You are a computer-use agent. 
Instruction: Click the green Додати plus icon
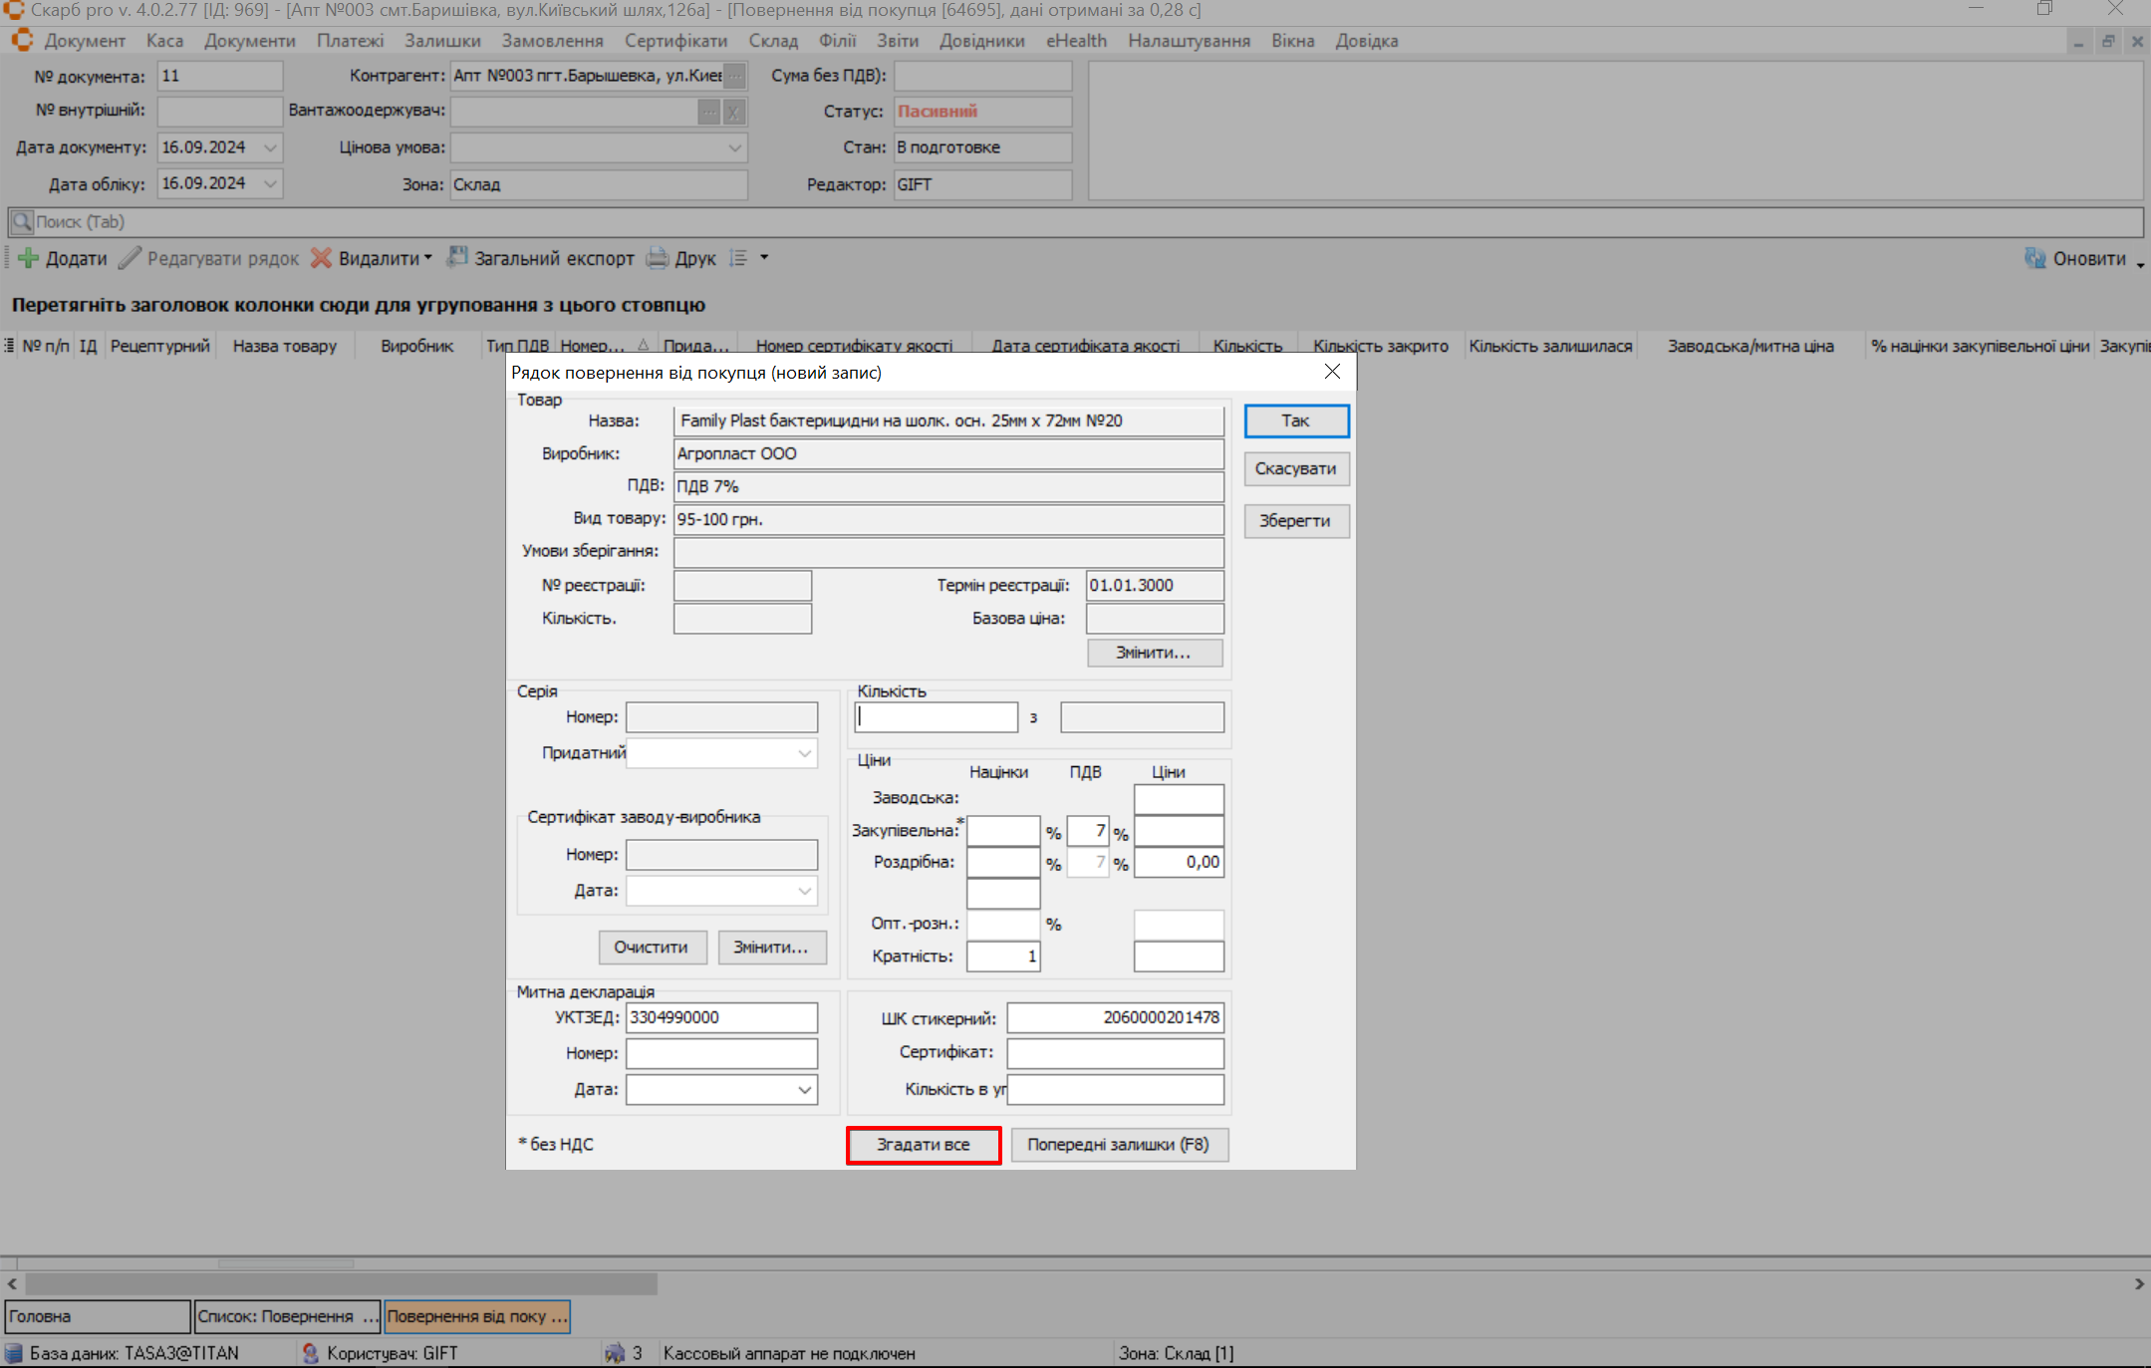pos(28,258)
